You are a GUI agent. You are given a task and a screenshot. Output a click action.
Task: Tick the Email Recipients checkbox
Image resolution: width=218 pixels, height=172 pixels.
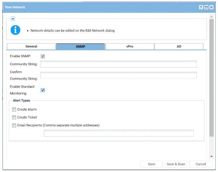pos(14,125)
